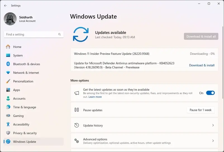The height and width of the screenshot is (152, 224).
Task: Click the back arrow in Settings header
Action: coord(5,6)
